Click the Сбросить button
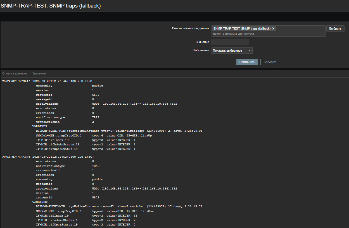The image size is (349, 228). [x=270, y=62]
